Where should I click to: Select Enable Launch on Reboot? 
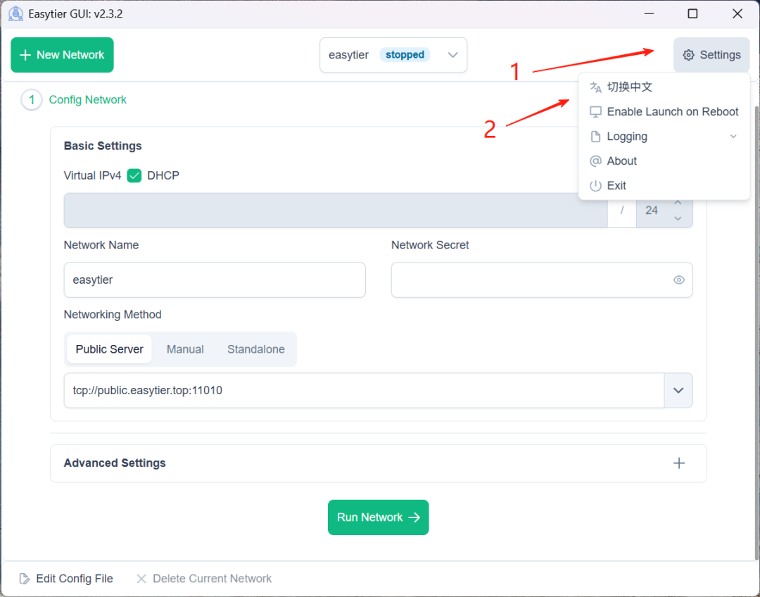[x=664, y=111]
